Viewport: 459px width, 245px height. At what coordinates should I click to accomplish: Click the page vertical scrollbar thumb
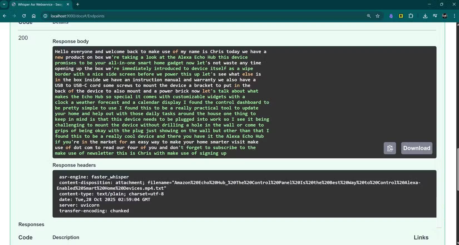(x=458, y=169)
